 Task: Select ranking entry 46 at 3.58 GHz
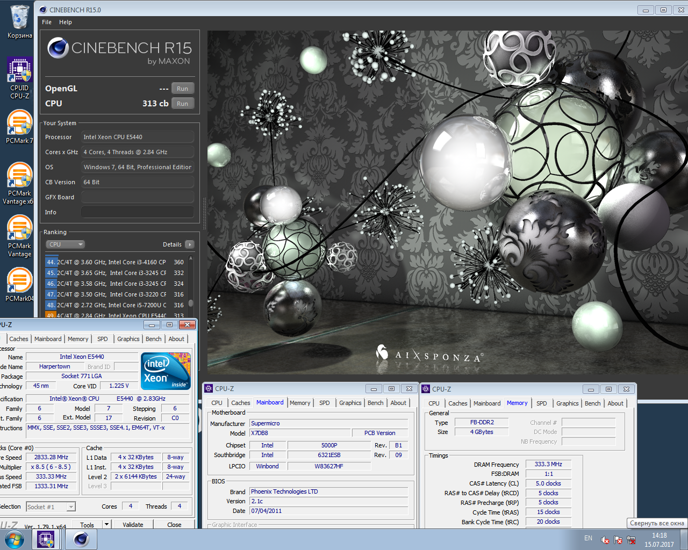[115, 284]
